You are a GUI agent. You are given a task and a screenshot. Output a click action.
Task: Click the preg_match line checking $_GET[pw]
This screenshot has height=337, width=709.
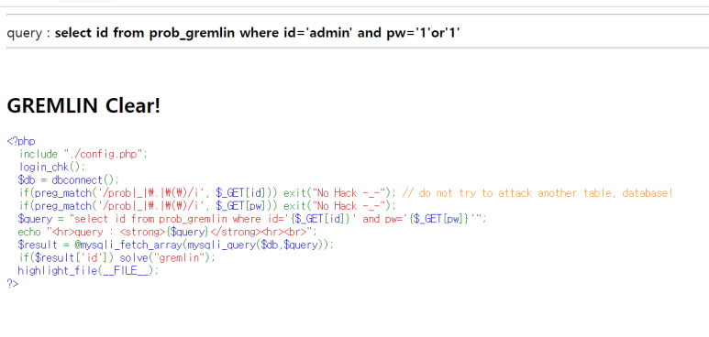click(x=207, y=206)
